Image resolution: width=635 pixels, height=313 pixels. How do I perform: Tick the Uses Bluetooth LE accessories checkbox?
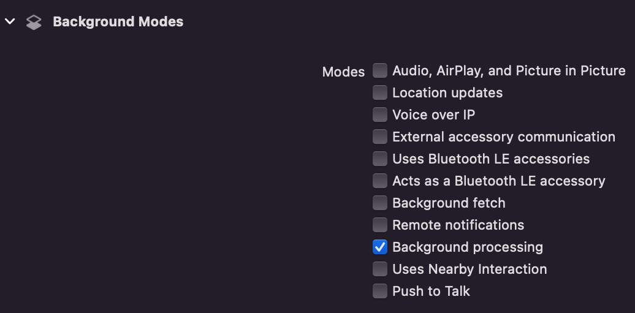381,159
